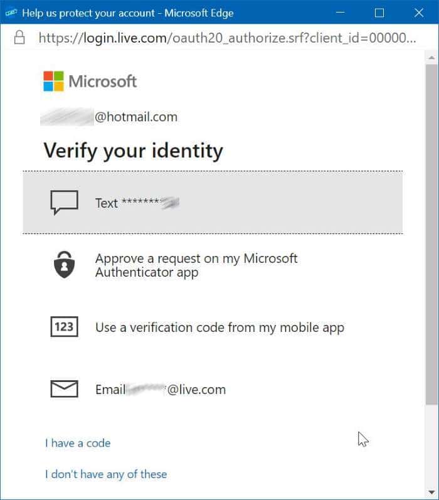
Task: Click the scrollbar down arrow
Action: pyautogui.click(x=431, y=492)
